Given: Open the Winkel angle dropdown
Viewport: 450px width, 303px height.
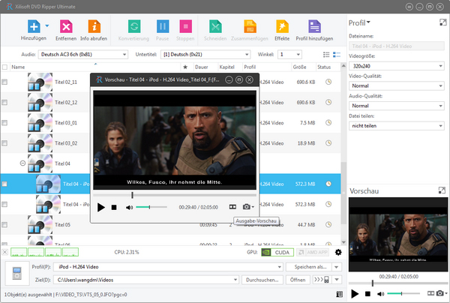Looking at the screenshot, I should point(289,55).
